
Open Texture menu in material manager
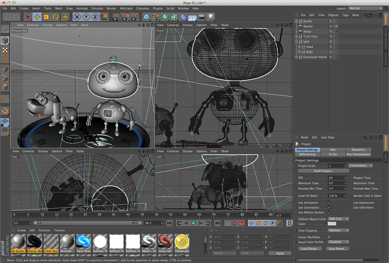pyautogui.click(x=59, y=230)
